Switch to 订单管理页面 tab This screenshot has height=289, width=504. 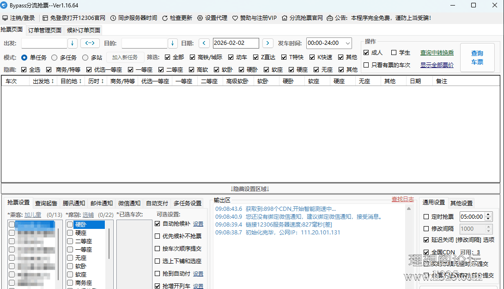[45, 30]
